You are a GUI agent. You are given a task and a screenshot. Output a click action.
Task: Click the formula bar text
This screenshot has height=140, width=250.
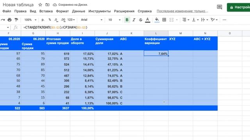55,28
